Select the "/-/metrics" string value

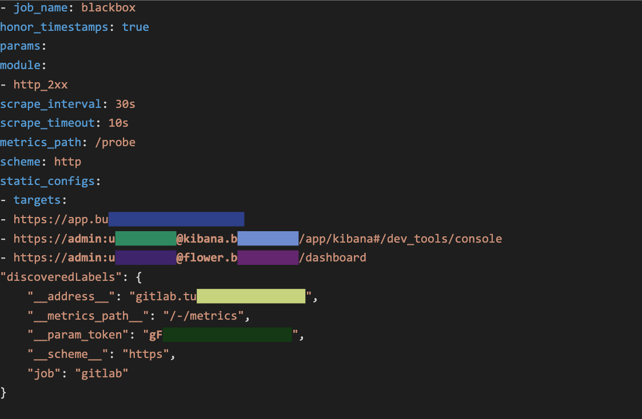204,316
